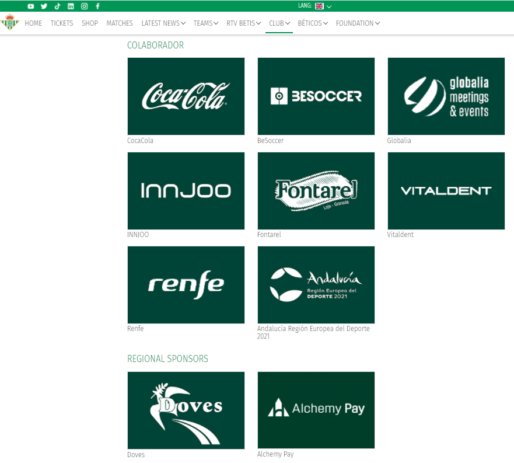
Task: Open the BeSoccer caption link
Action: 271,141
